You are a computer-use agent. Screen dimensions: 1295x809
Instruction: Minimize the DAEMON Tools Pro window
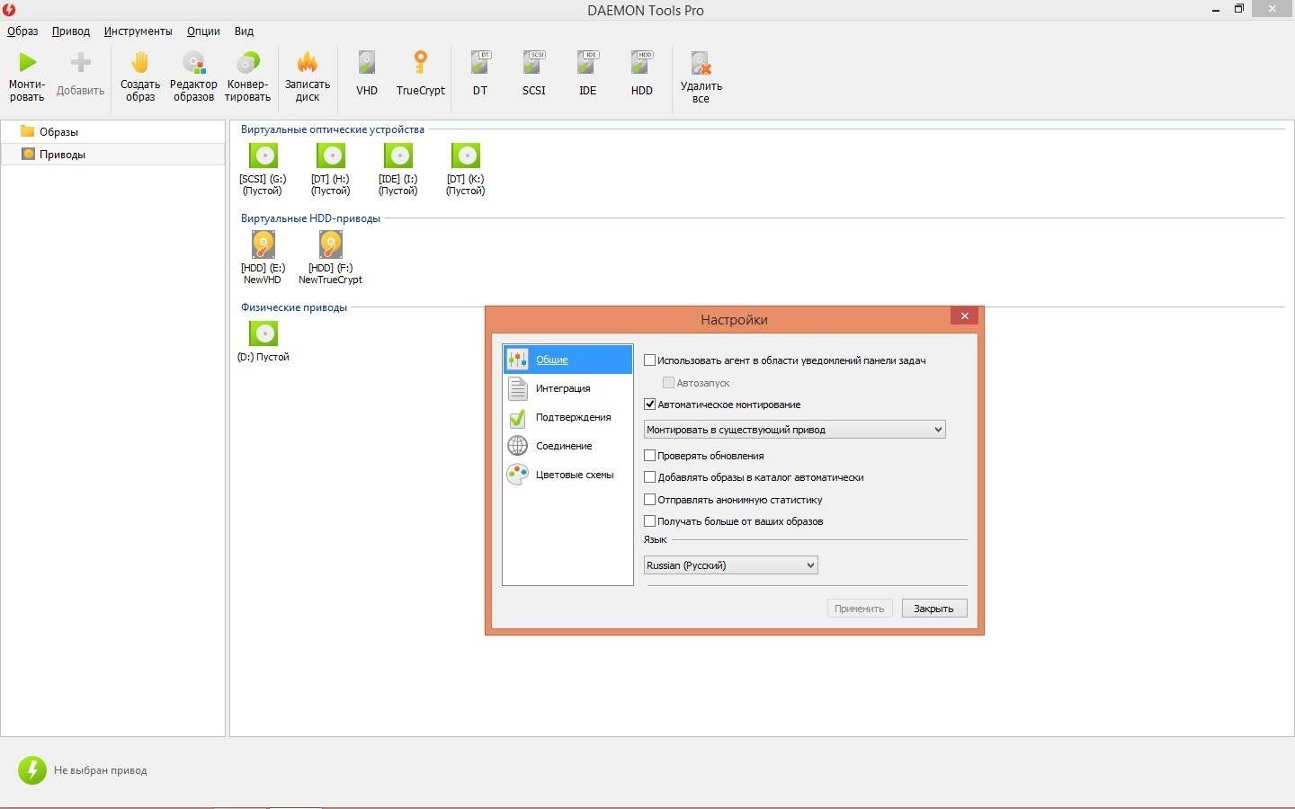pos(1216,9)
